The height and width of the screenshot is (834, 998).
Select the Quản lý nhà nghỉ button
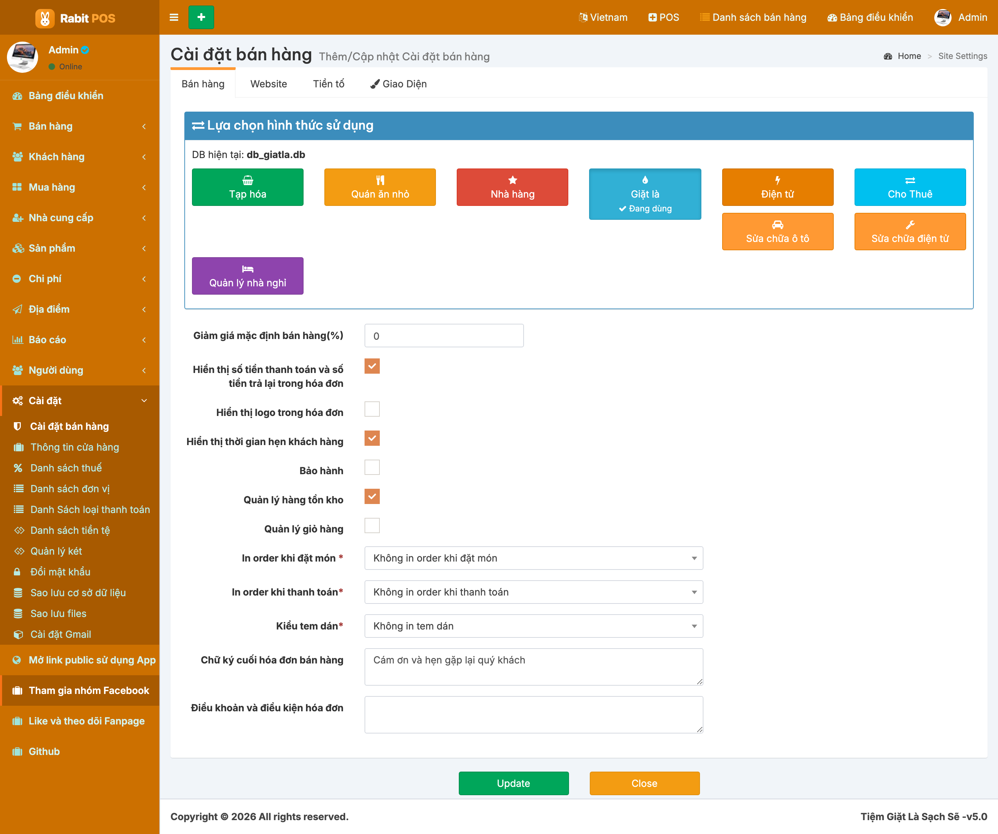click(x=248, y=276)
